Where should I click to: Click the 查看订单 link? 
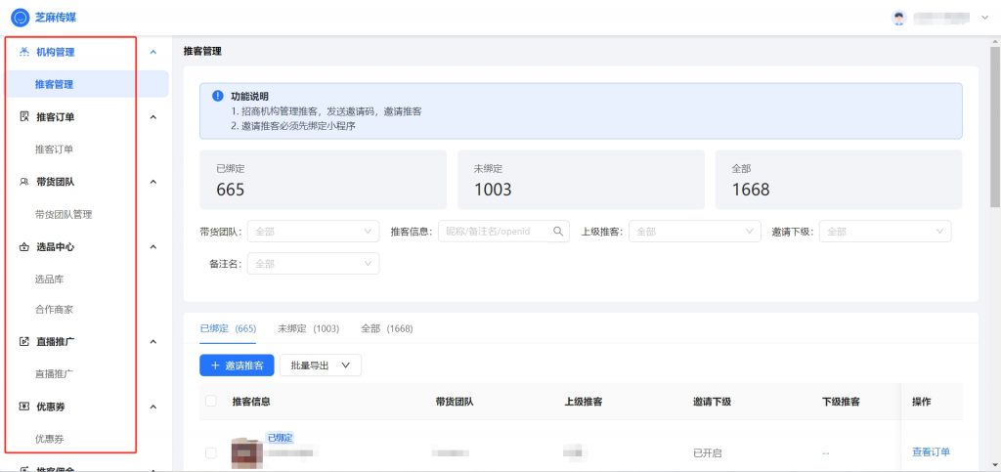click(x=931, y=452)
